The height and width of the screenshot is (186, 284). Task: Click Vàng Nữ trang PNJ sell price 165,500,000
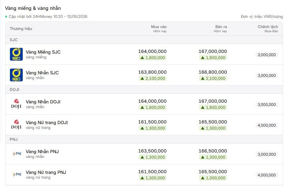213,172
